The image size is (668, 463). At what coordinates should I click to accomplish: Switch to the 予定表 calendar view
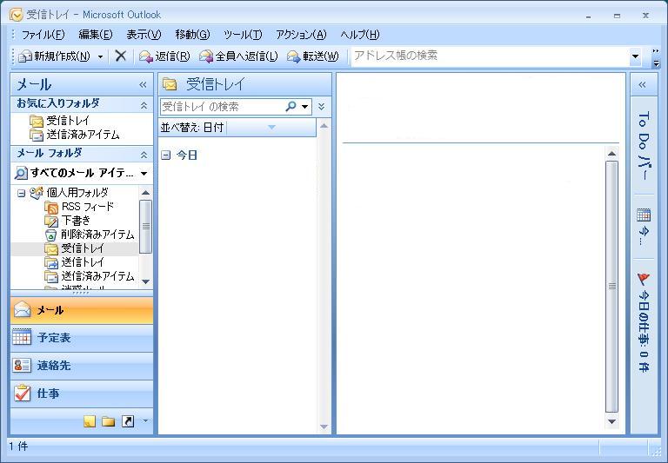(x=82, y=338)
